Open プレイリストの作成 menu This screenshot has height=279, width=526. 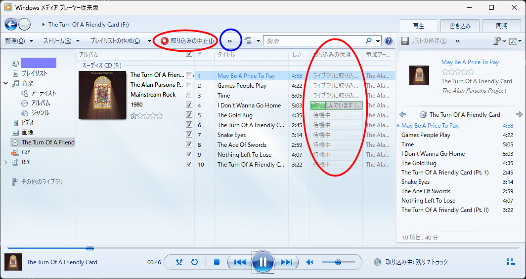point(115,41)
